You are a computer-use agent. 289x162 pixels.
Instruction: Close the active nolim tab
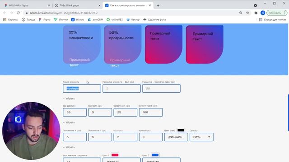150,5
